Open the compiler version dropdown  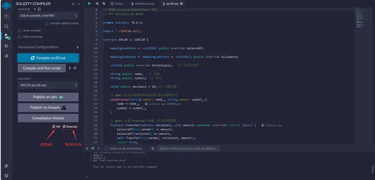48,15
